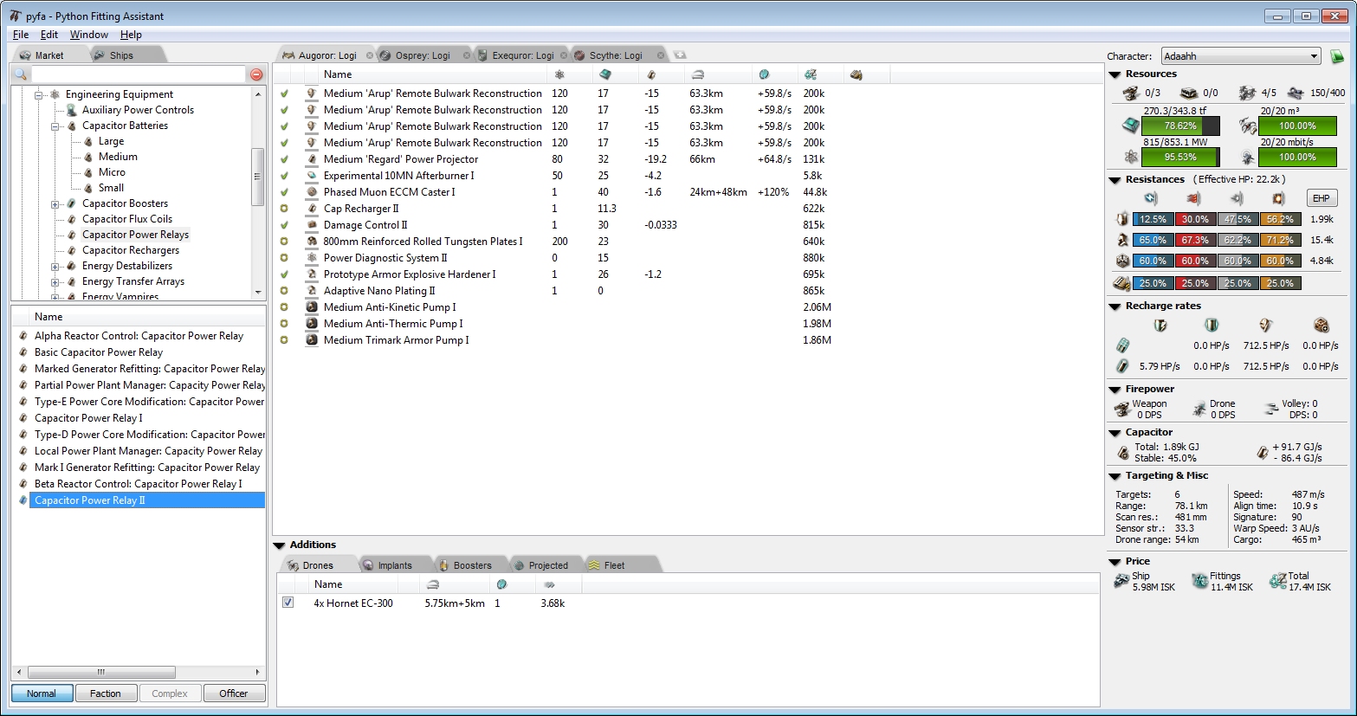This screenshot has height=716, width=1357.
Task: Click the Damage Control II module icon
Action: (x=312, y=225)
